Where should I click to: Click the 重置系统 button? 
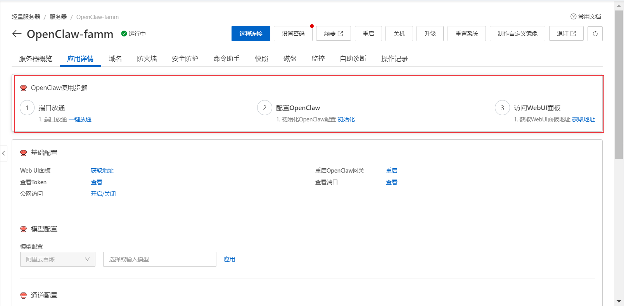pos(467,34)
